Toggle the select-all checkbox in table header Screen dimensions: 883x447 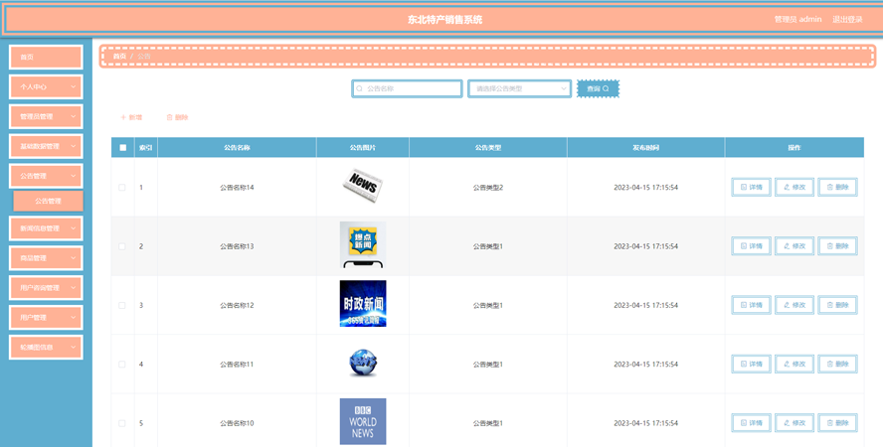(x=122, y=148)
